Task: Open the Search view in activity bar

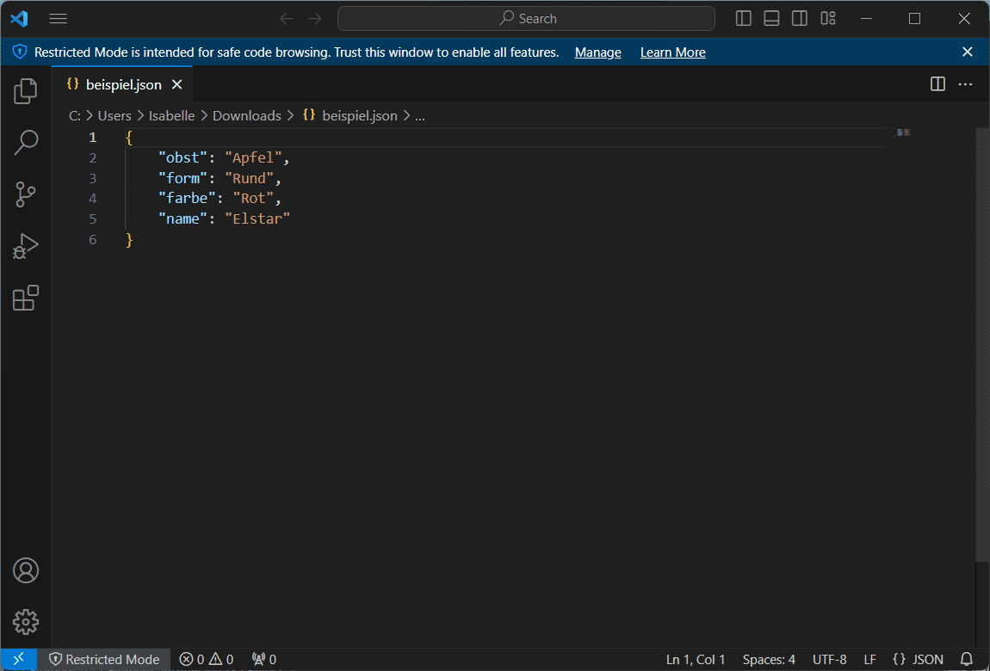Action: click(26, 143)
